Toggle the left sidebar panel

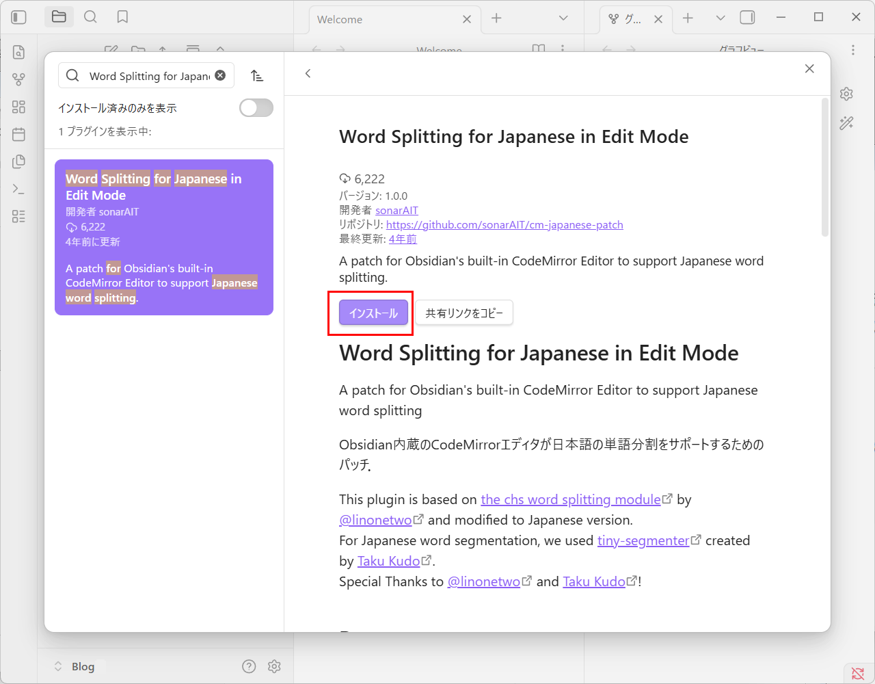point(19,17)
